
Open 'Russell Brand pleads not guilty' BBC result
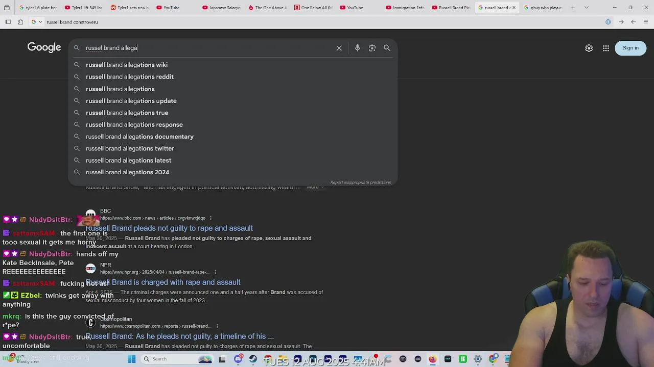pyautogui.click(x=169, y=228)
